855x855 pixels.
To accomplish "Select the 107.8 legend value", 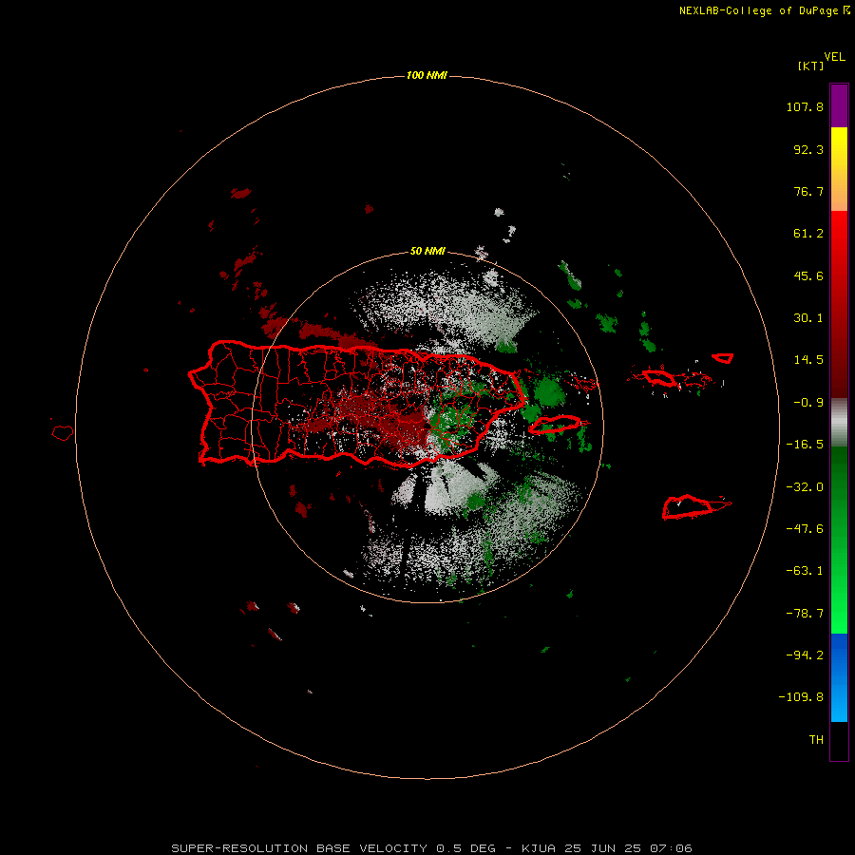I will pos(805,106).
